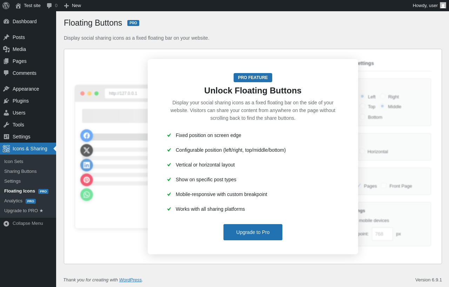The image size is (449, 287).
Task: Open the New content dropdown
Action: [x=72, y=6]
